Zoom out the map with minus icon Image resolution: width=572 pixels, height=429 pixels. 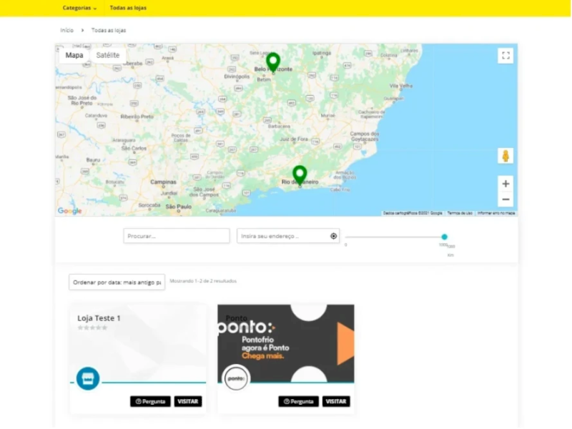pyautogui.click(x=506, y=199)
